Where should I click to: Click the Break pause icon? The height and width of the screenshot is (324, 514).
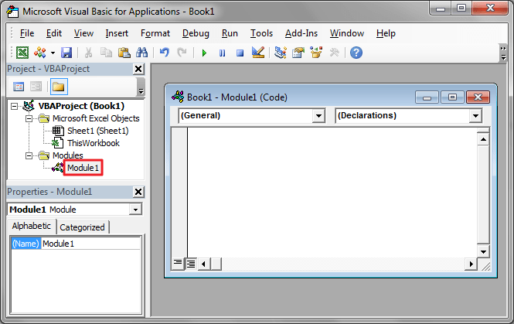point(223,53)
